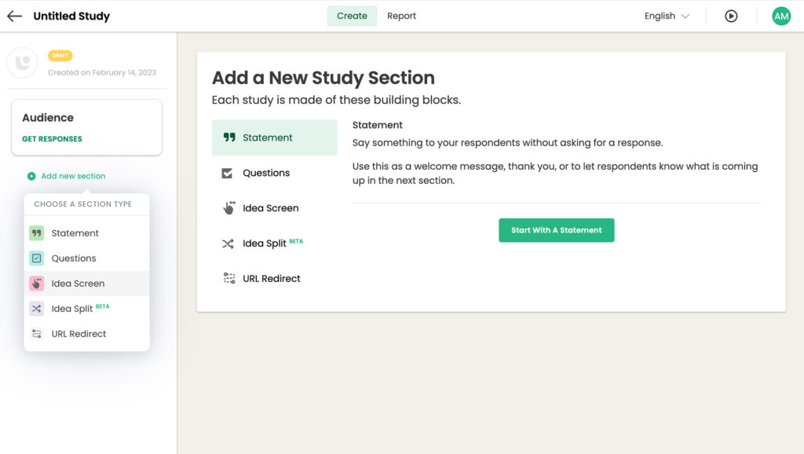Pick the Idea Split shuffle icon in dropdown

click(x=36, y=309)
